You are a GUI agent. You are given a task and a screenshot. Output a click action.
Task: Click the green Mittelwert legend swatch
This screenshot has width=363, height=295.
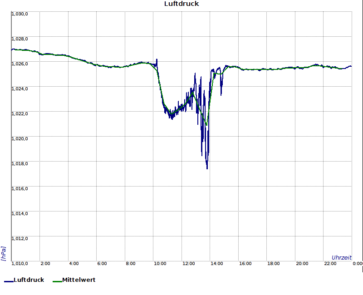click(58, 281)
